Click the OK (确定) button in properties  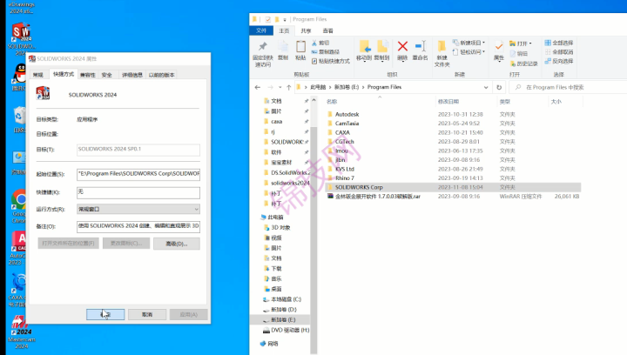pyautogui.click(x=105, y=314)
